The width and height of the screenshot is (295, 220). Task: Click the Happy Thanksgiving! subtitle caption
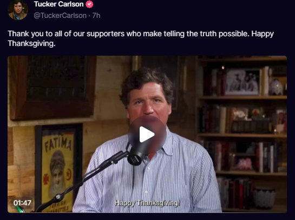tap(147, 203)
